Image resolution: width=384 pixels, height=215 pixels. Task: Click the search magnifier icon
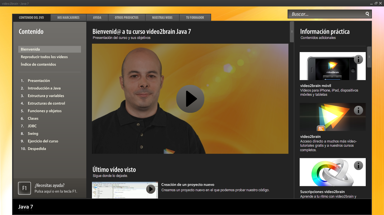(367, 14)
